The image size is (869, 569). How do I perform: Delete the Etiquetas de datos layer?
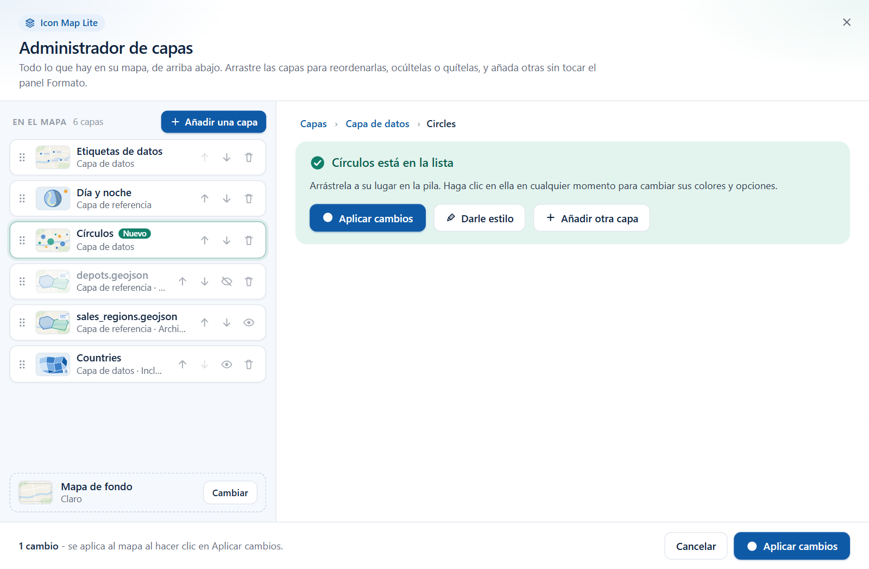249,158
